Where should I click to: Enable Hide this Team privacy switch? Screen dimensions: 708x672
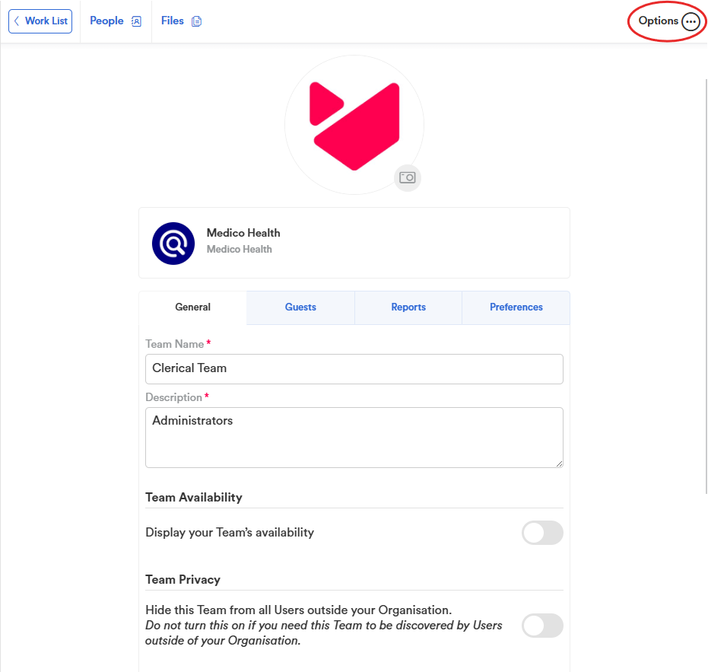click(x=542, y=626)
